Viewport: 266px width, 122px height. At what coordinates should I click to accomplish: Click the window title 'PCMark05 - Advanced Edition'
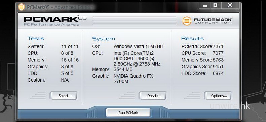[60, 7]
